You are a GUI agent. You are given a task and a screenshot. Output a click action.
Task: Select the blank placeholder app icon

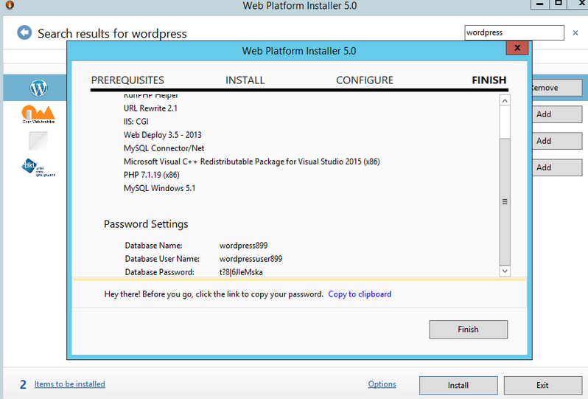38,141
